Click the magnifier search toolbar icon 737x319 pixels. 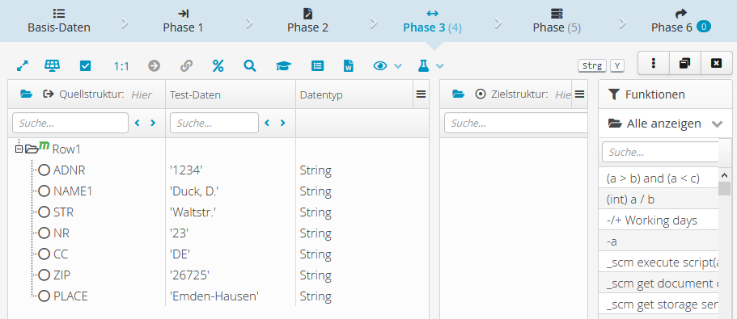(250, 66)
